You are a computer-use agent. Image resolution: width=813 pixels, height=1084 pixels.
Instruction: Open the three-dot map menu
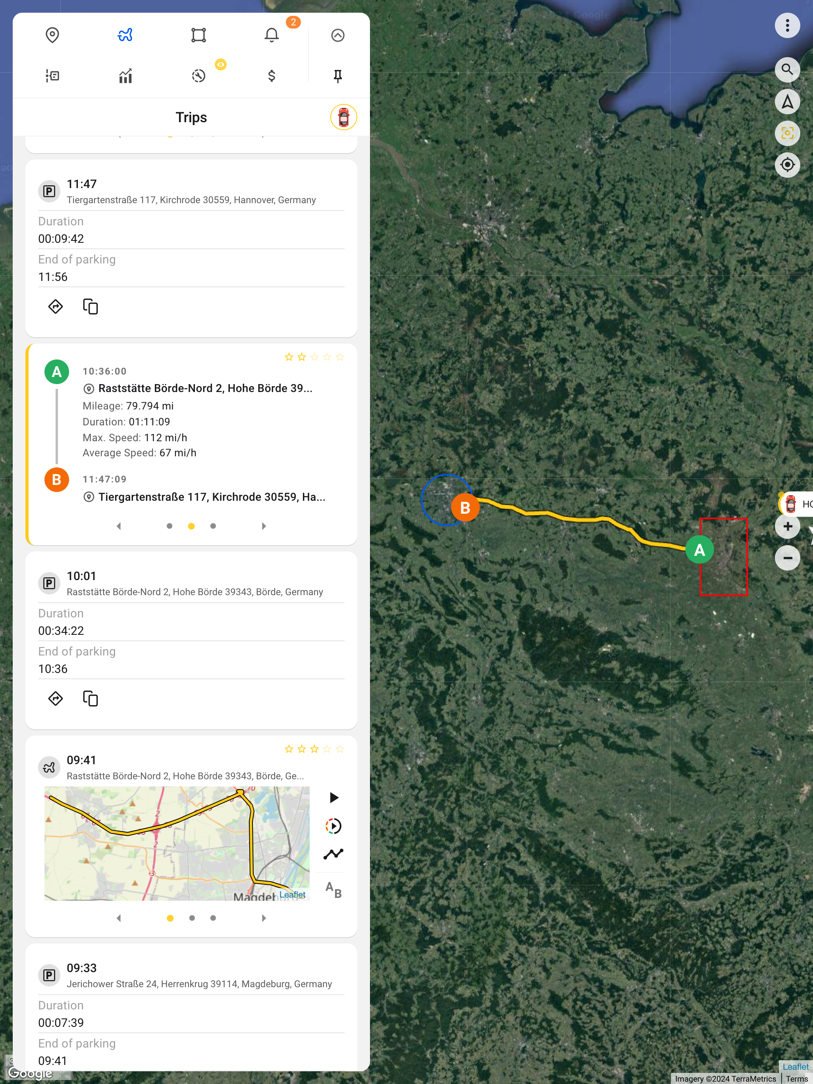[x=787, y=25]
